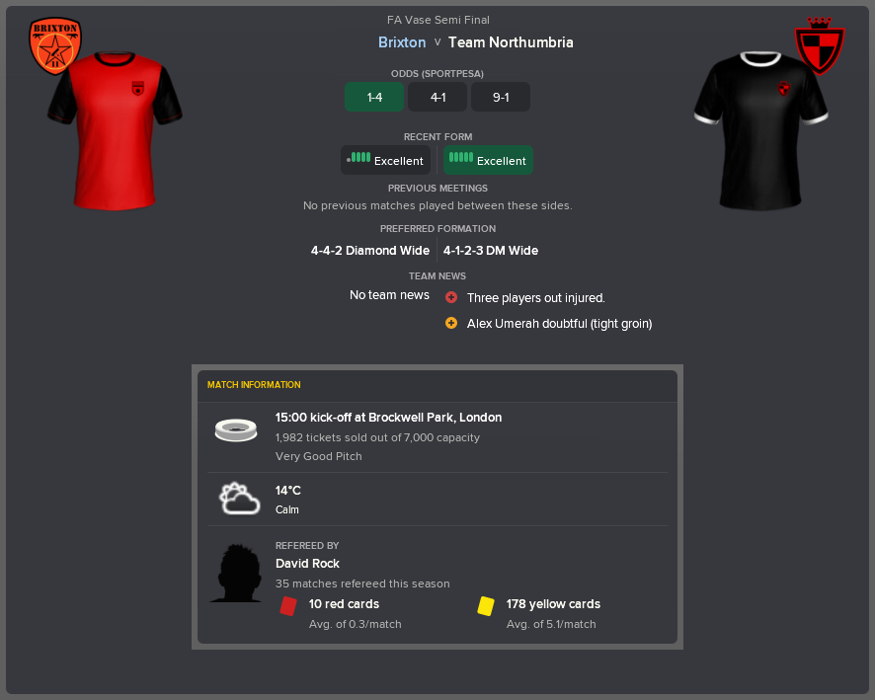The image size is (875, 700).
Task: Click the yellow card icon
Action: (x=486, y=606)
